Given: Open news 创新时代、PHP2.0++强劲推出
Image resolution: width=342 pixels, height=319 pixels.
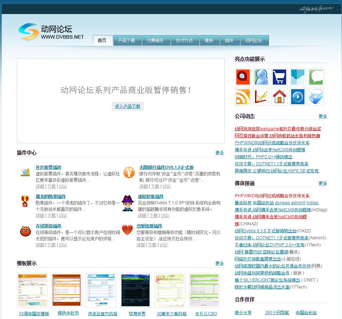Looking at the screenshot, I should (263, 157).
